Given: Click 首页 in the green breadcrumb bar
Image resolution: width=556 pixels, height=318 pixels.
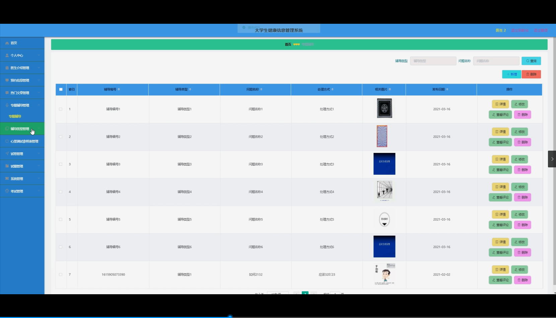Looking at the screenshot, I should (x=288, y=45).
